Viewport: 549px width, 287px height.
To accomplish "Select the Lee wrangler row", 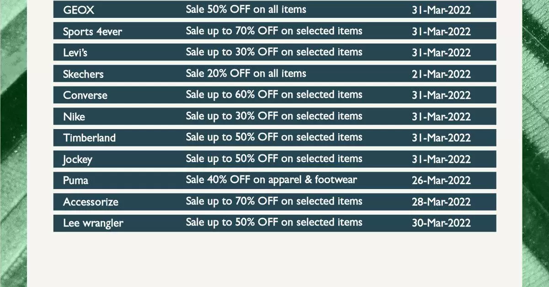I will pos(275,223).
